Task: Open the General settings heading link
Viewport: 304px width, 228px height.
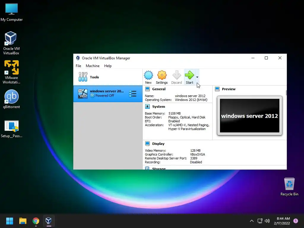Action: click(x=159, y=89)
